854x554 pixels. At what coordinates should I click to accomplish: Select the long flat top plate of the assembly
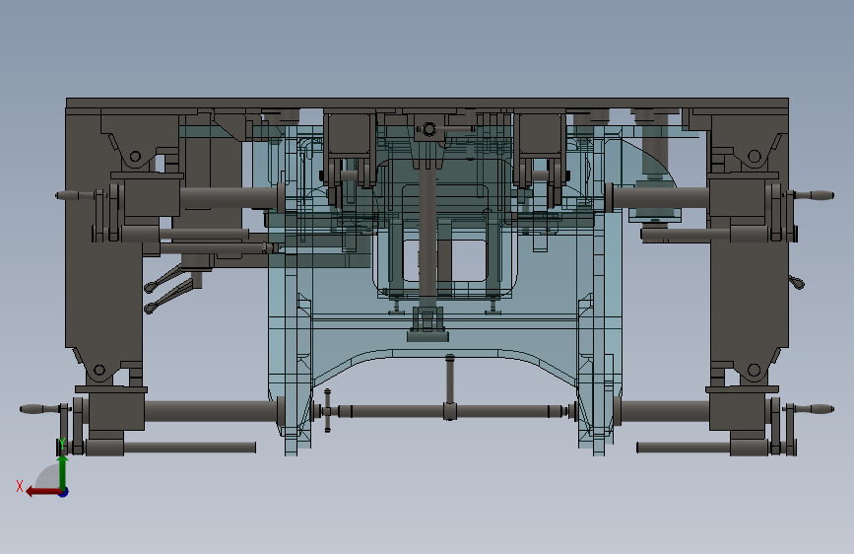(427, 104)
